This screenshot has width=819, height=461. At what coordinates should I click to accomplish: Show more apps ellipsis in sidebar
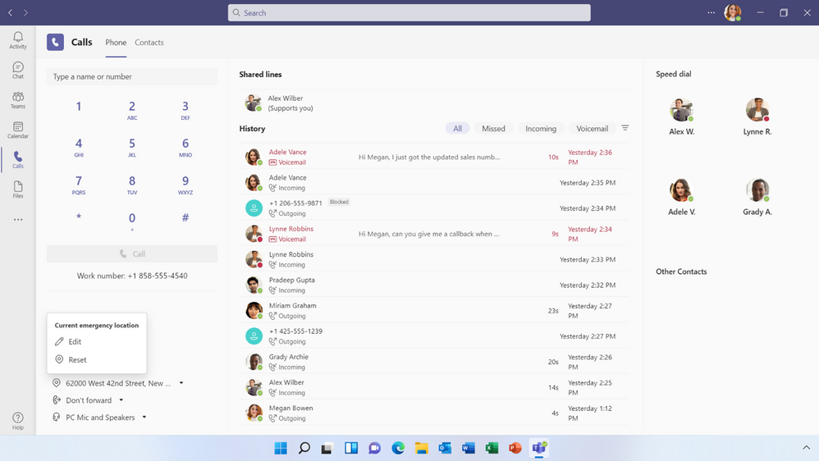(18, 220)
